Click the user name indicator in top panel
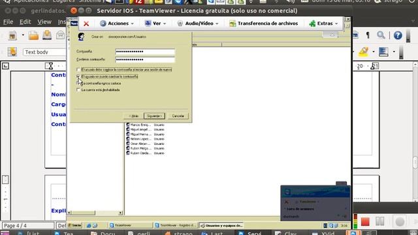Image resolution: width=418 pixels, height=235 pixels. point(393,1)
